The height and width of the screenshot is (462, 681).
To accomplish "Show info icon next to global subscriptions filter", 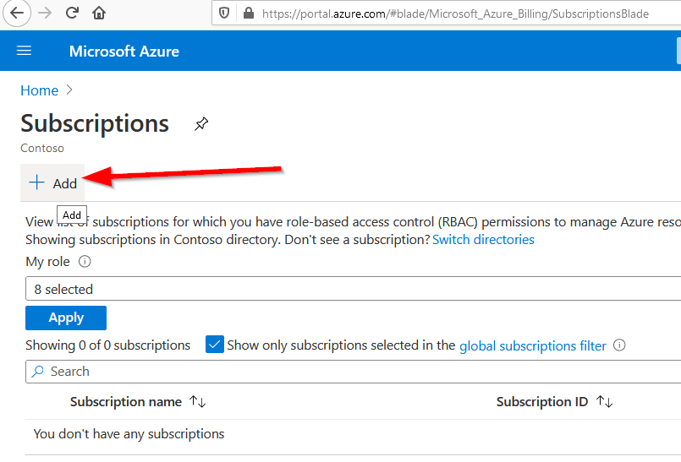I will 619,345.
